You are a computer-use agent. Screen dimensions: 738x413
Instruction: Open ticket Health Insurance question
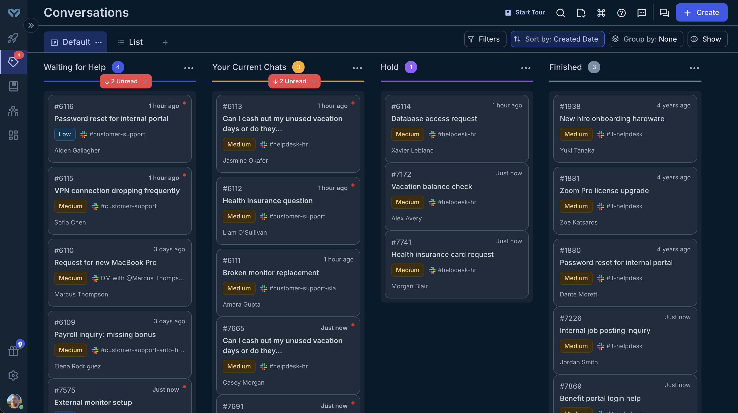tap(288, 211)
